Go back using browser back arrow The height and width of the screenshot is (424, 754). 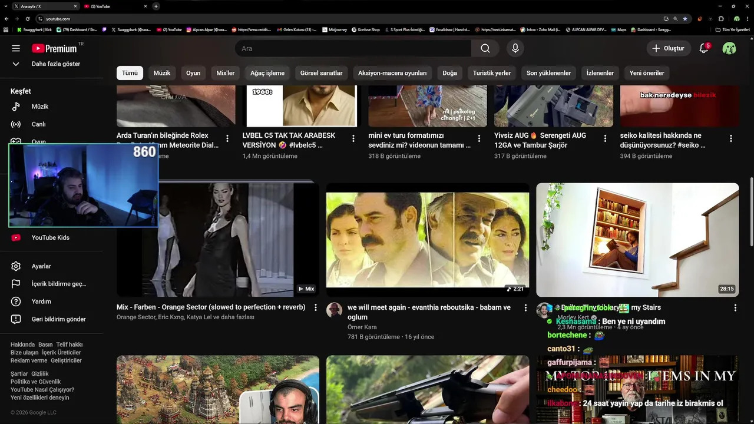pyautogui.click(x=6, y=19)
